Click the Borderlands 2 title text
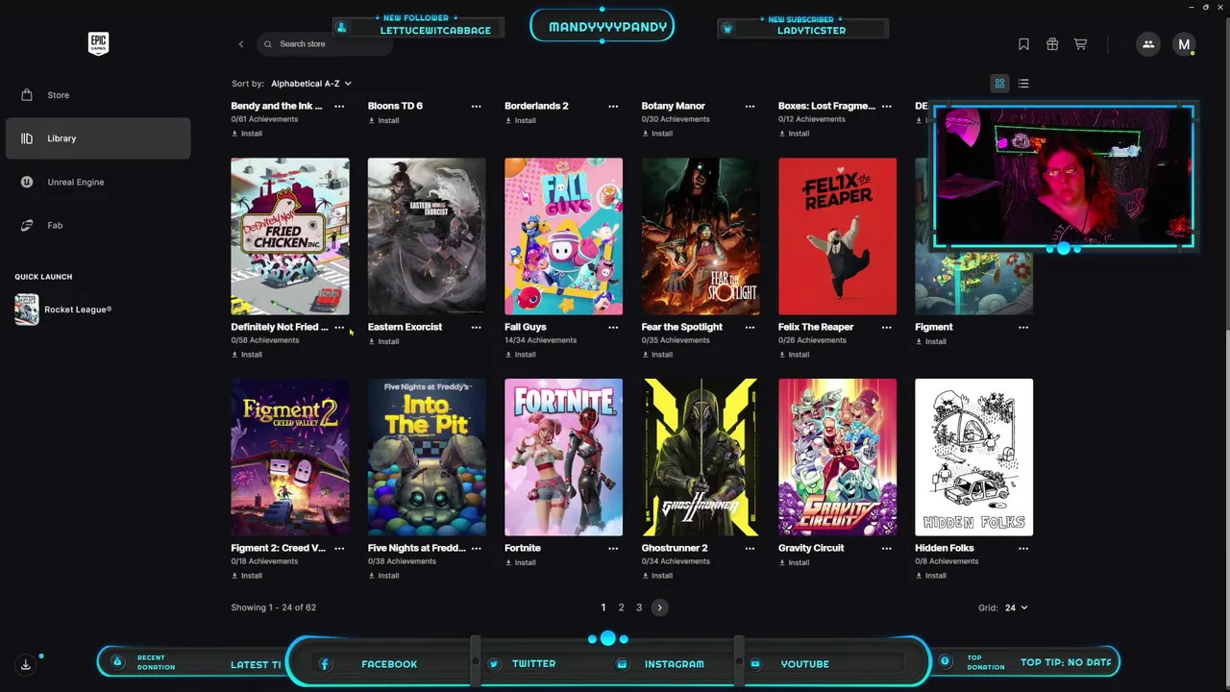The image size is (1230, 692). pos(536,106)
